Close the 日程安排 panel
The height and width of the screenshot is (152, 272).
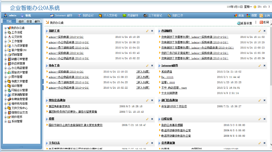[x=264, y=119]
